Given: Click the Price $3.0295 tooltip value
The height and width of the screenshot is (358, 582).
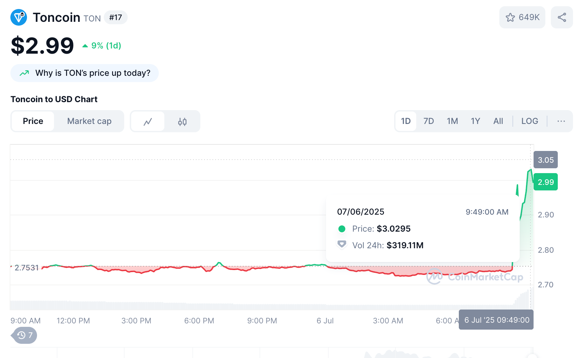Looking at the screenshot, I should coord(393,229).
